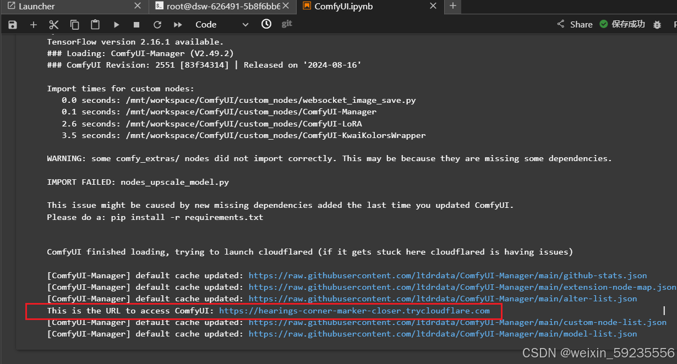Image resolution: width=677 pixels, height=364 pixels.
Task: Open the trycloudflare.com ComfyUI URL
Action: click(354, 311)
